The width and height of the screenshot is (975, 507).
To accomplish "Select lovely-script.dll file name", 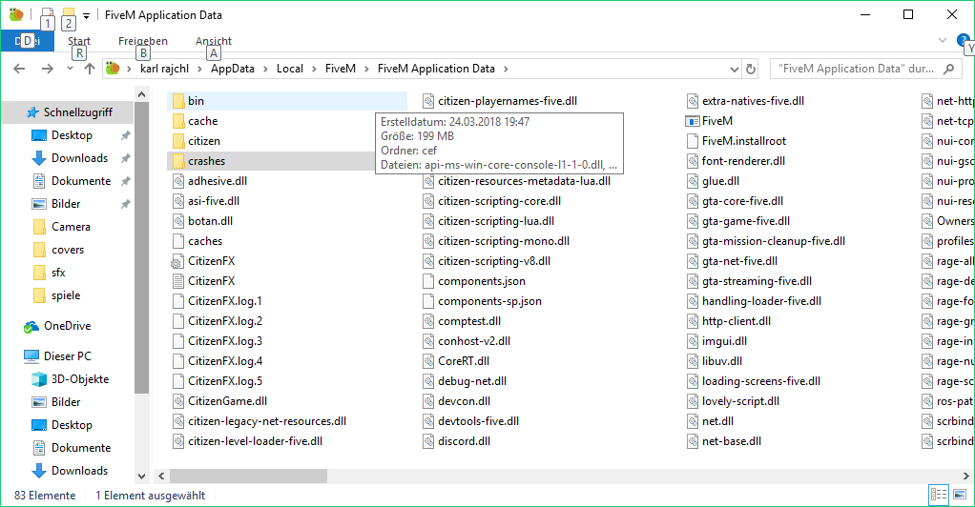I will 740,401.
